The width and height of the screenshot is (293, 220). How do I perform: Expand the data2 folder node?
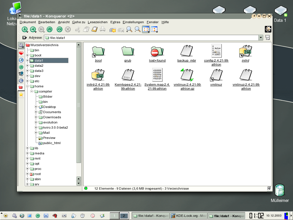[x=27, y=66]
